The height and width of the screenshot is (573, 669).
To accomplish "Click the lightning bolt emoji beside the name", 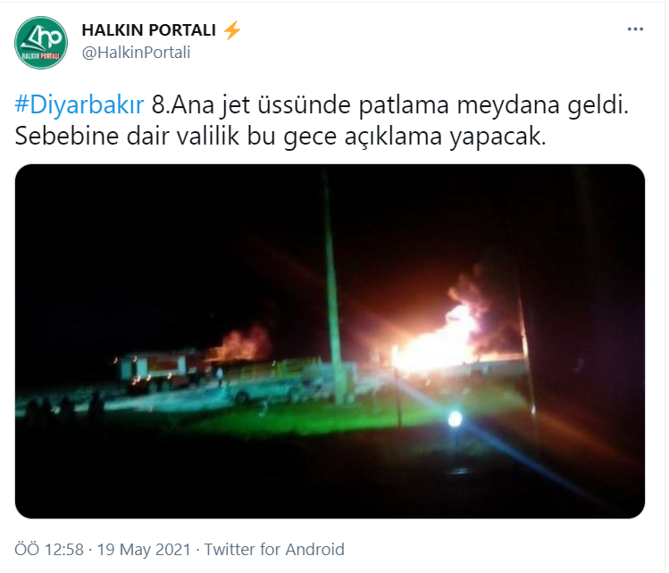I will pos(232,30).
